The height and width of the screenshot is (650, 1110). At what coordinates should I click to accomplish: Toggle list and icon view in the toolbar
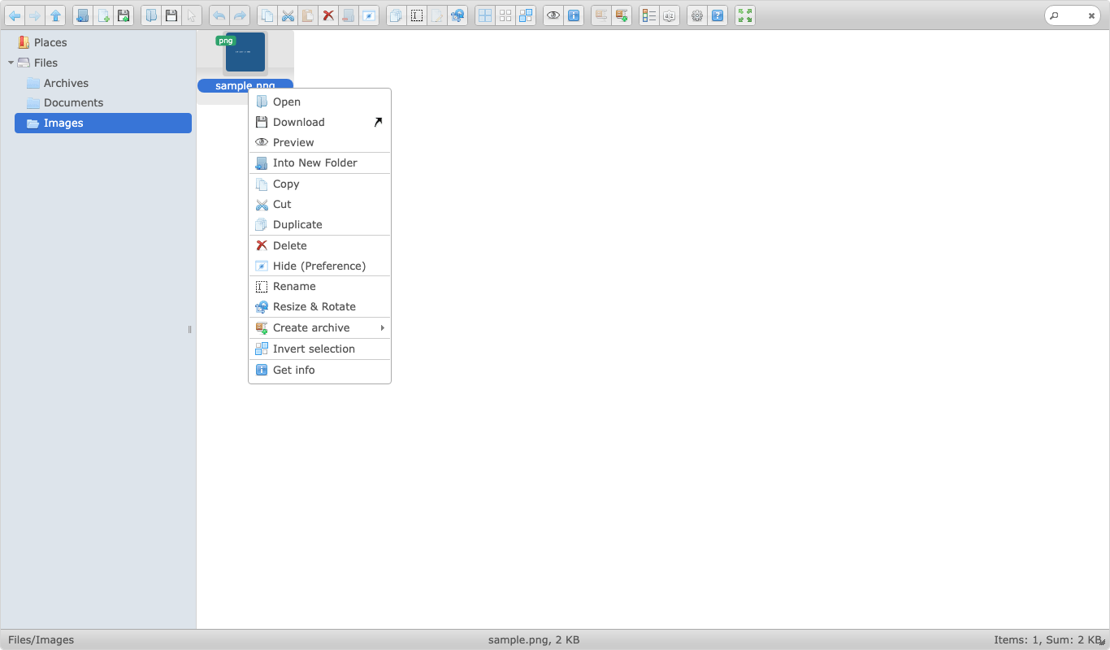(649, 15)
